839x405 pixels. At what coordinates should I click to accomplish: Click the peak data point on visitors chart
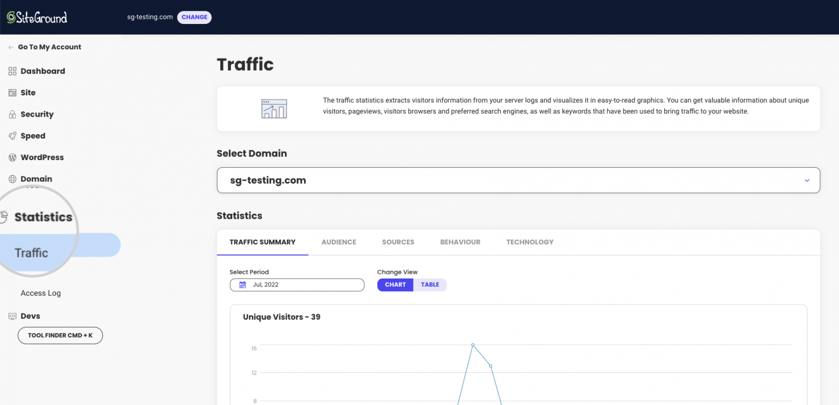[473, 345]
